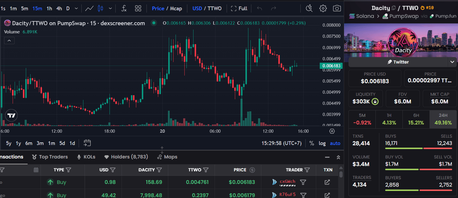Toggle percent scale mode
The height and width of the screenshot is (198, 458).
click(x=311, y=143)
